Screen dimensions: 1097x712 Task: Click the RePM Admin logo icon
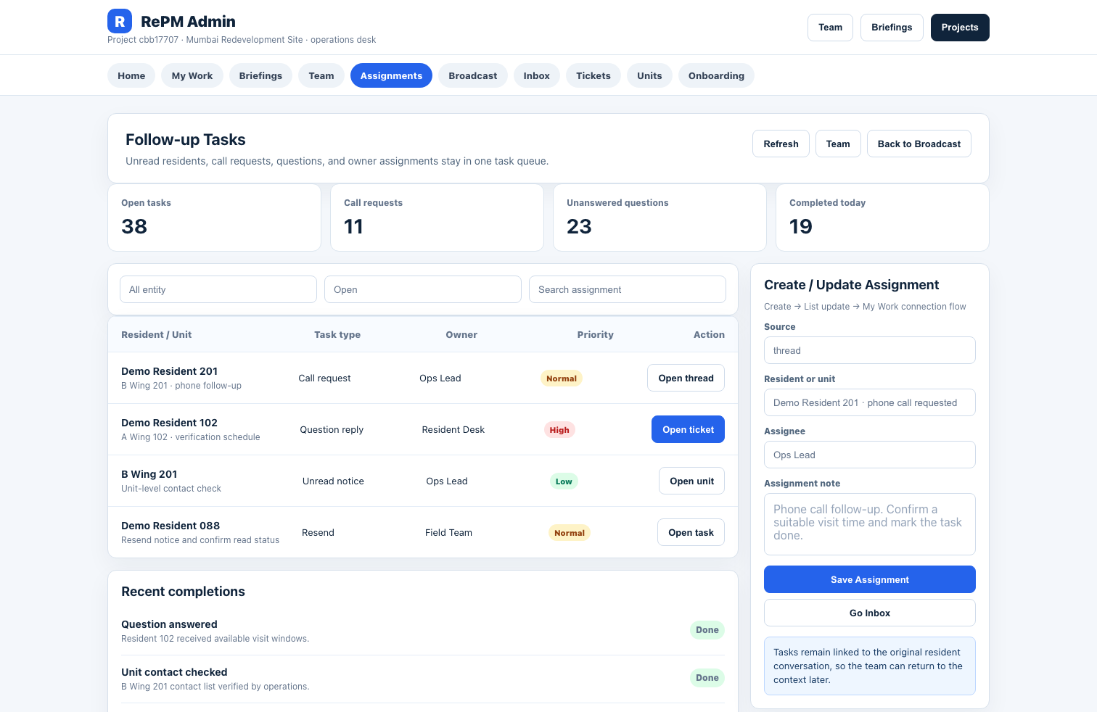pos(120,21)
